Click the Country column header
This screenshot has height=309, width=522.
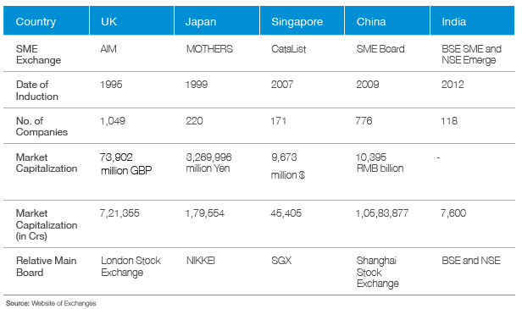point(47,20)
